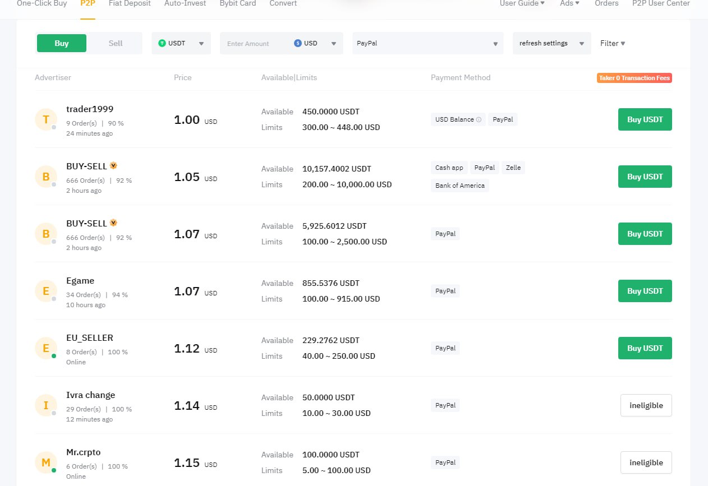The image size is (708, 486).
Task: Click the Enter Amount input field
Action: 255,44
